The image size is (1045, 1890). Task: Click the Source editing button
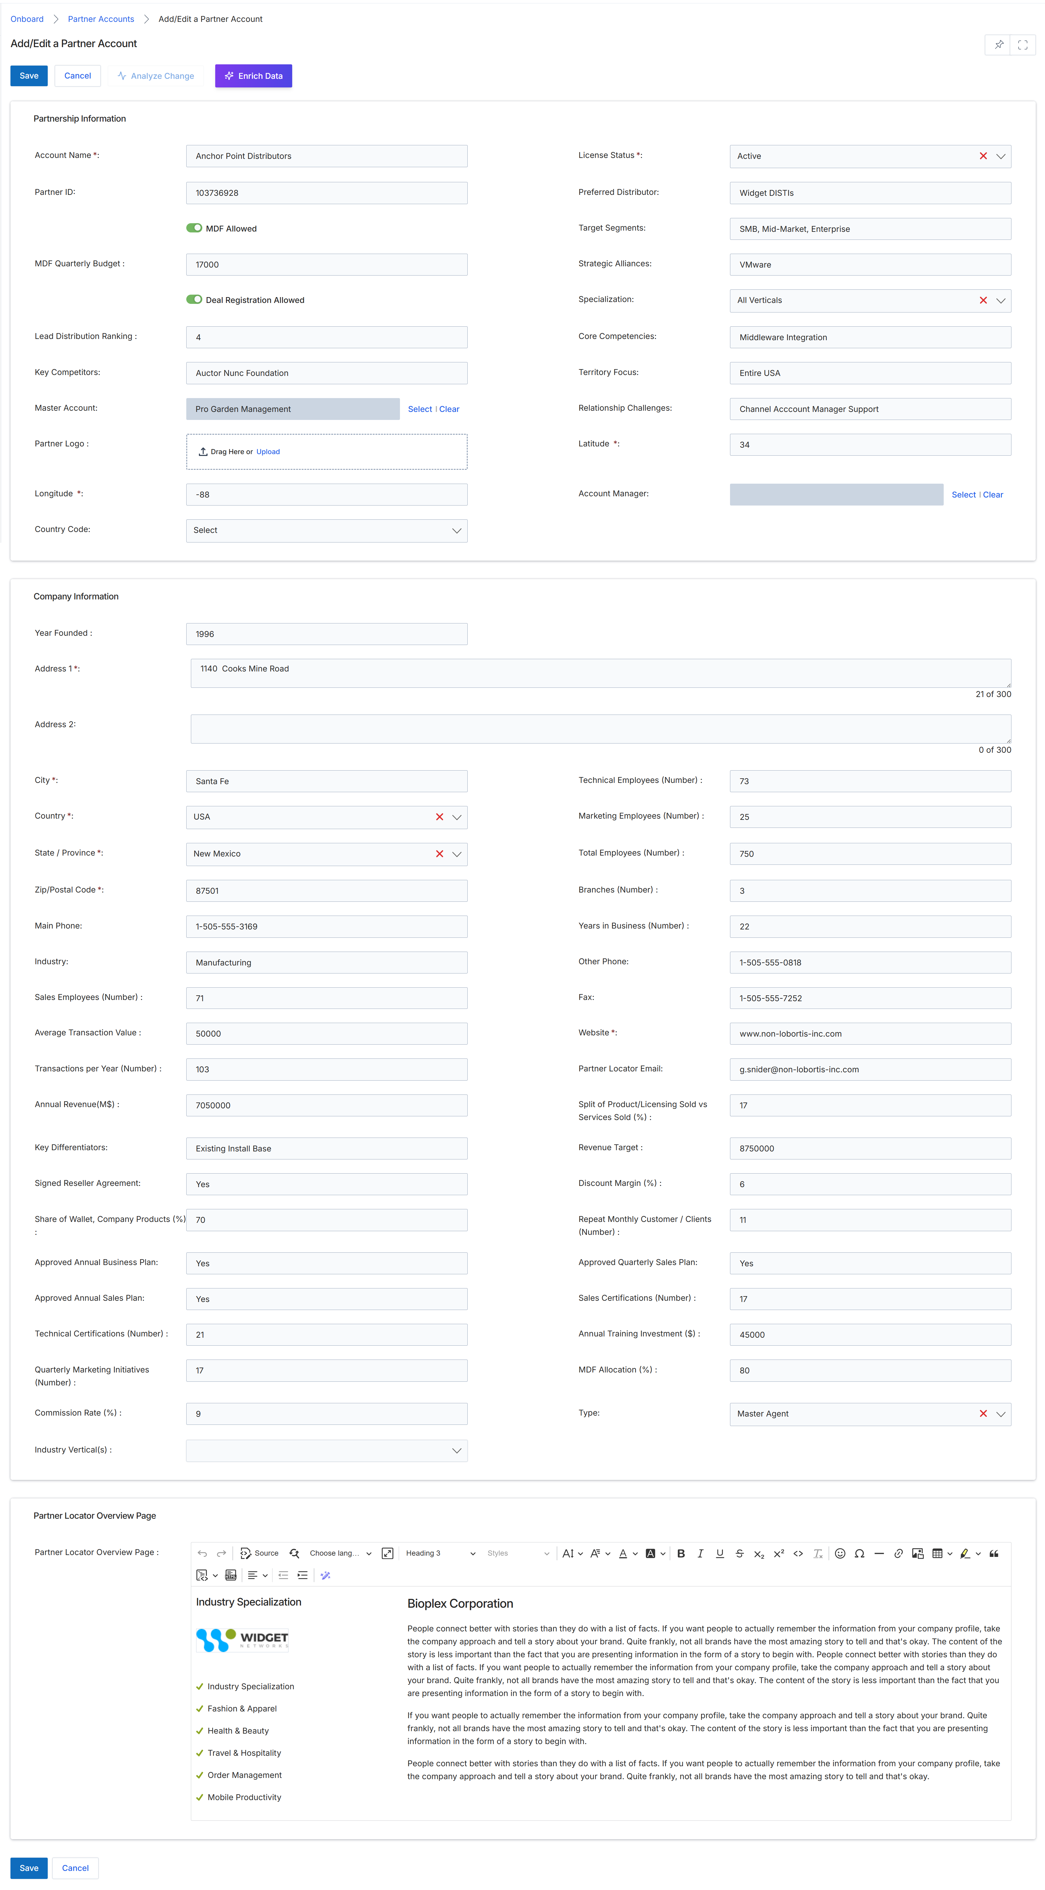tap(260, 1553)
